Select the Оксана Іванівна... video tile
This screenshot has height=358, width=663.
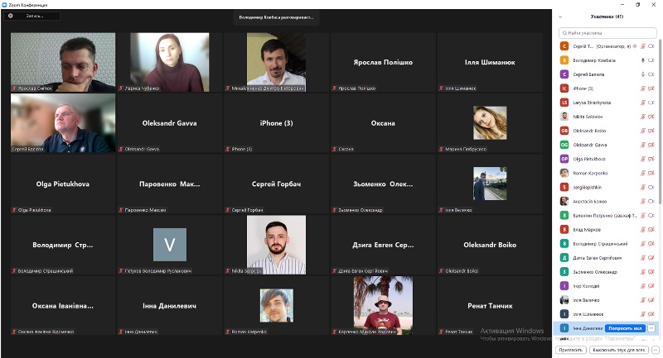click(63, 306)
